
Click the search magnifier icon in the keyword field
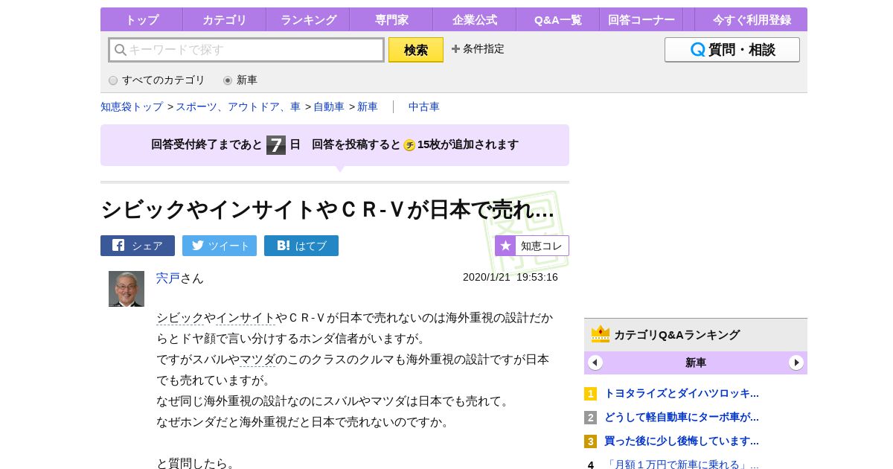click(121, 50)
